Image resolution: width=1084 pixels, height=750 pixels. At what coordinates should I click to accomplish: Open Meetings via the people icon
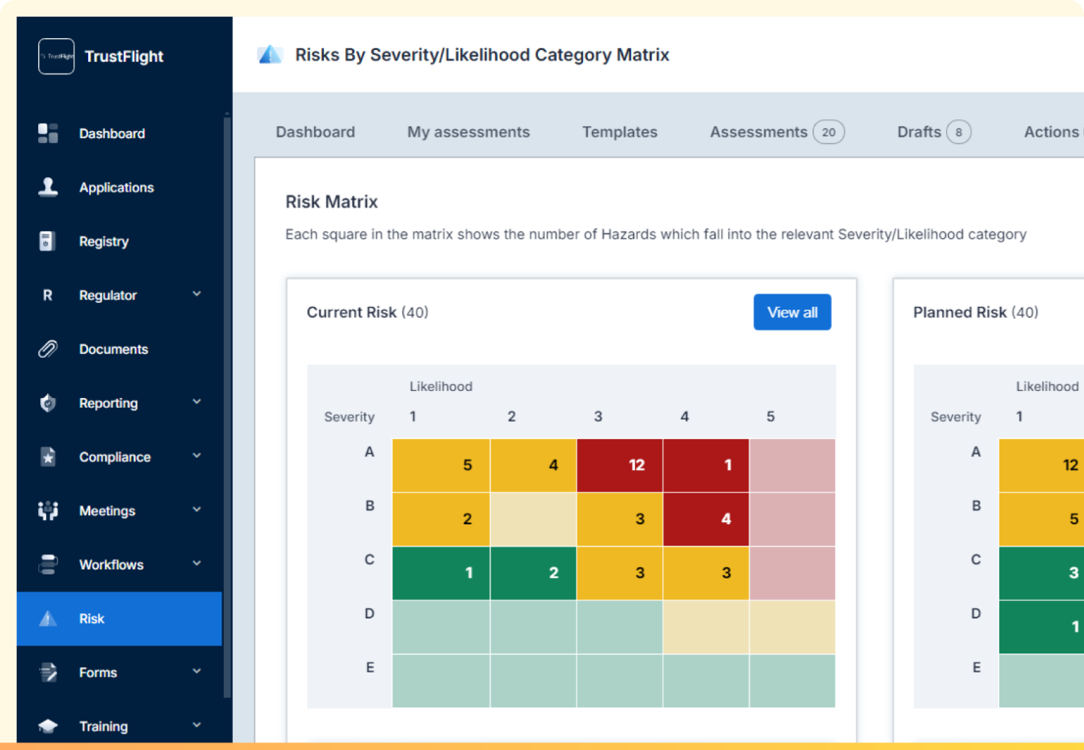pos(47,510)
